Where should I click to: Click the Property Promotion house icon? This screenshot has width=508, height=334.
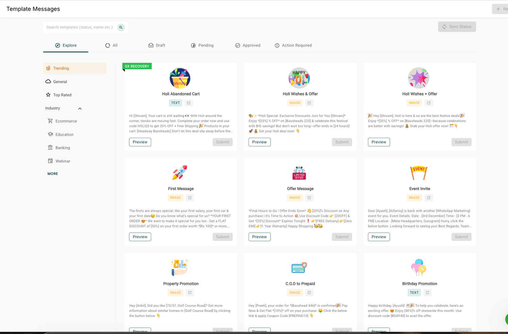[180, 267]
